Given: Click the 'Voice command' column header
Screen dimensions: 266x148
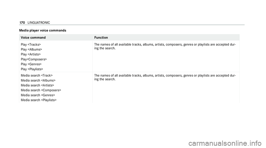Looking at the screenshot, I should pyautogui.click(x=33, y=37).
